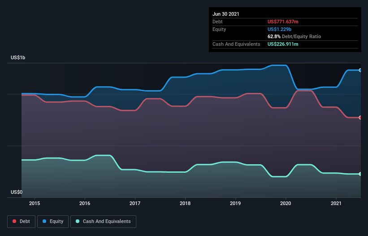Toggle the Equity legend button

(x=53, y=222)
